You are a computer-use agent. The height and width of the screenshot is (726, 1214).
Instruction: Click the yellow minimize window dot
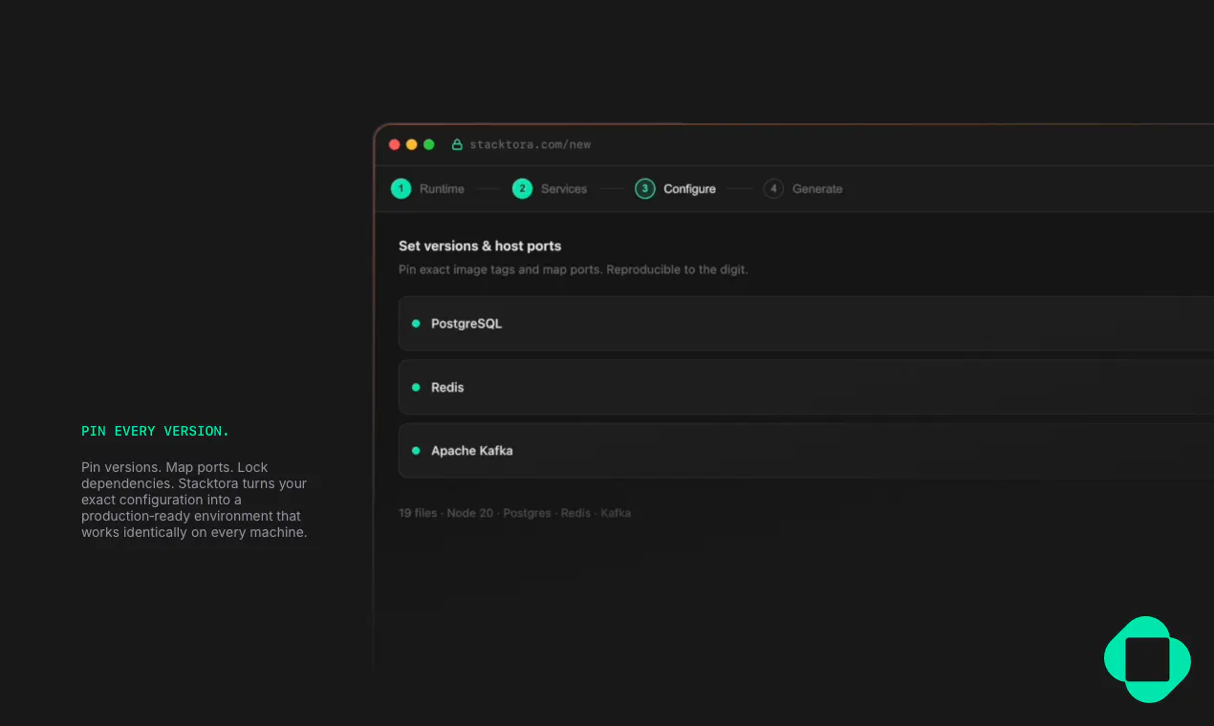pos(412,145)
